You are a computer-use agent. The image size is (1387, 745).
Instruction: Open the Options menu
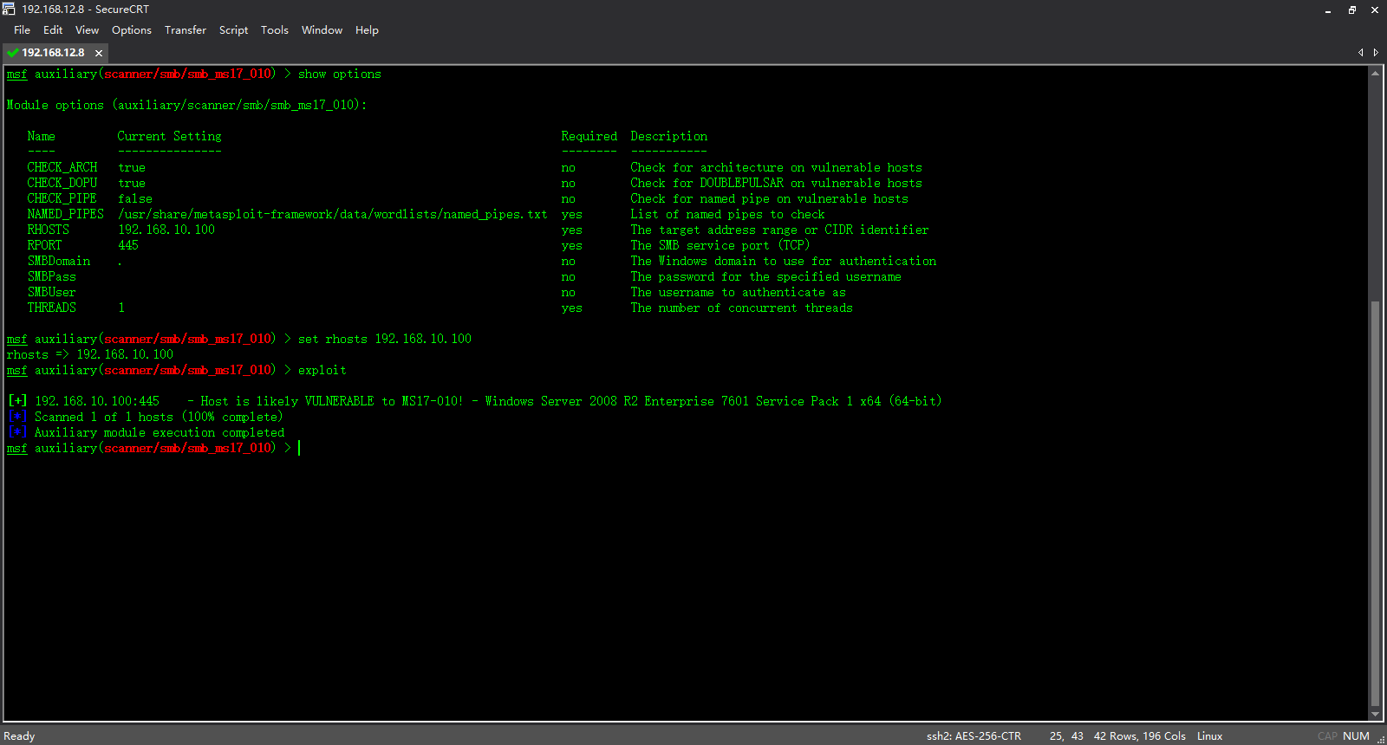click(x=132, y=29)
